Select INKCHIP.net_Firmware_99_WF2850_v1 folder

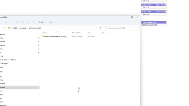(x=56, y=37)
